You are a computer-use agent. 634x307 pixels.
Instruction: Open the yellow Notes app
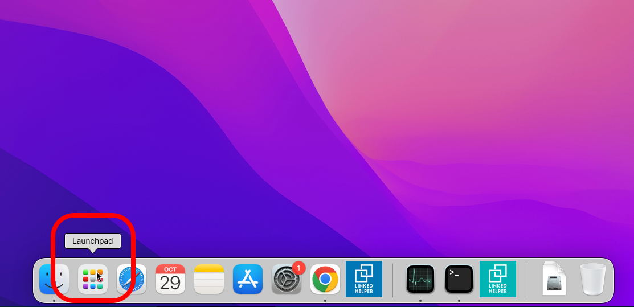209,279
